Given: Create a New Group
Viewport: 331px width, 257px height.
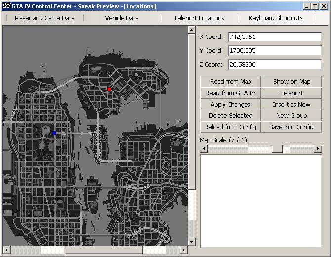Looking at the screenshot, I should click(291, 116).
